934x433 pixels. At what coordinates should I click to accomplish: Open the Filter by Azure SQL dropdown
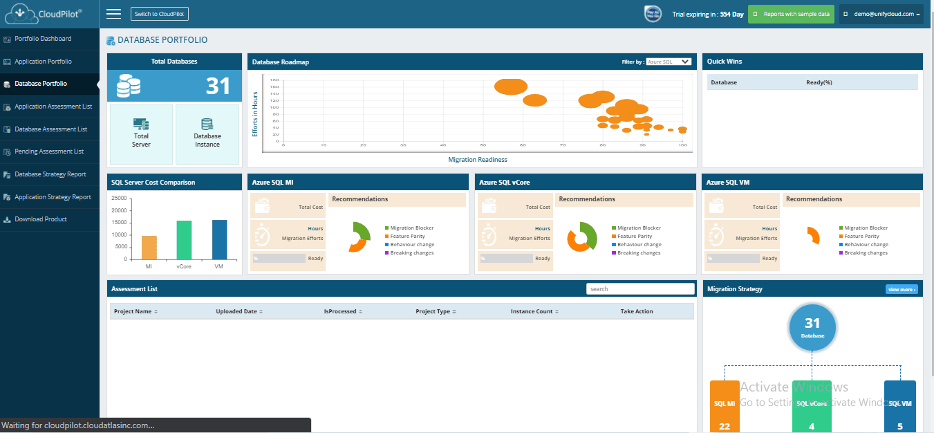(669, 62)
